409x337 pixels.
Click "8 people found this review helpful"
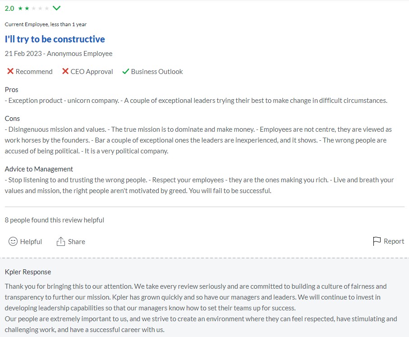tap(55, 220)
